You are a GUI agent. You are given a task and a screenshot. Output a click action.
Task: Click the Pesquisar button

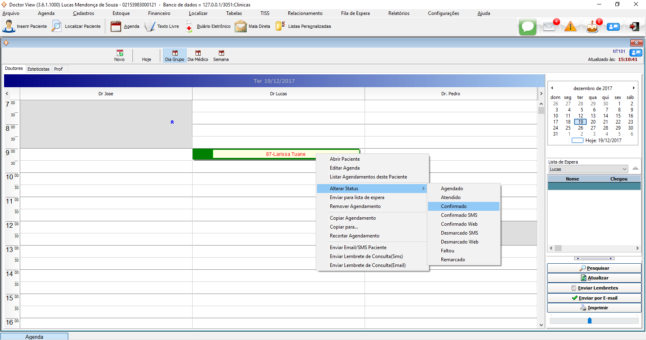594,268
